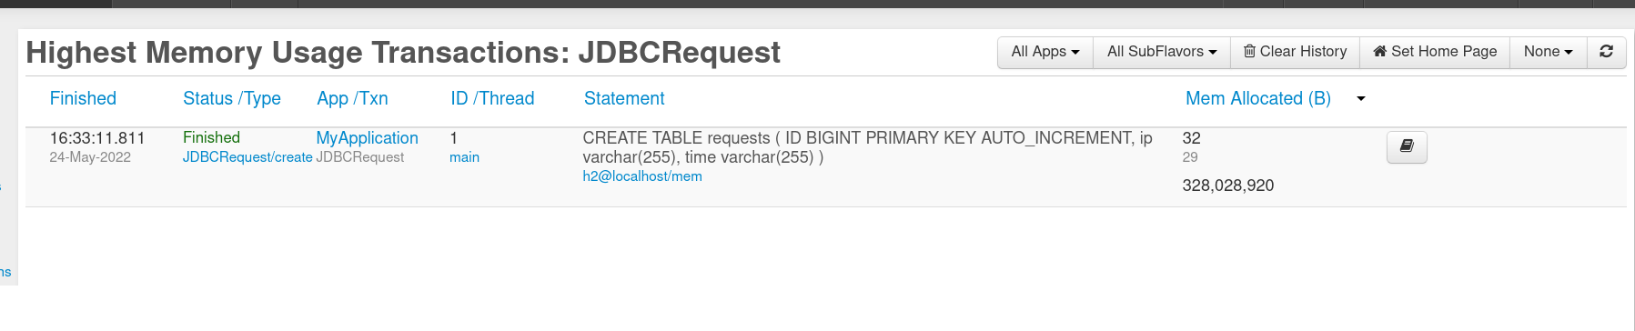Viewport: 1635px width, 331px height.
Task: Open the book details icon button
Action: [x=1407, y=146]
